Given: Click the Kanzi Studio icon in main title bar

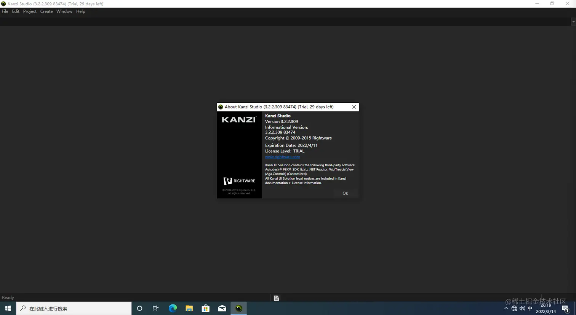Looking at the screenshot, I should pyautogui.click(x=3, y=4).
